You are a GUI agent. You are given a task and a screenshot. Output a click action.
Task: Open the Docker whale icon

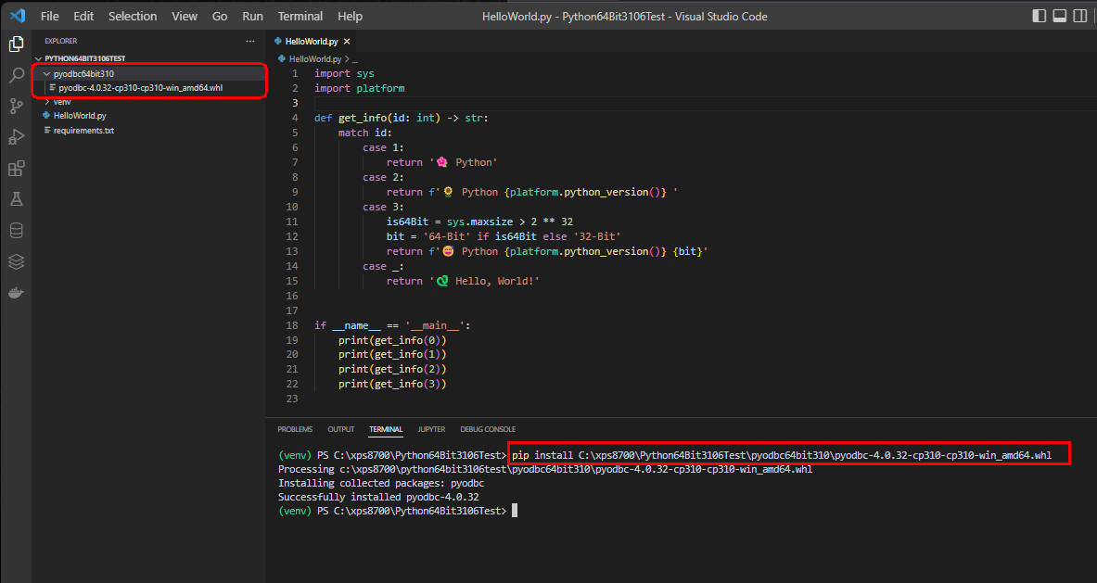click(16, 293)
